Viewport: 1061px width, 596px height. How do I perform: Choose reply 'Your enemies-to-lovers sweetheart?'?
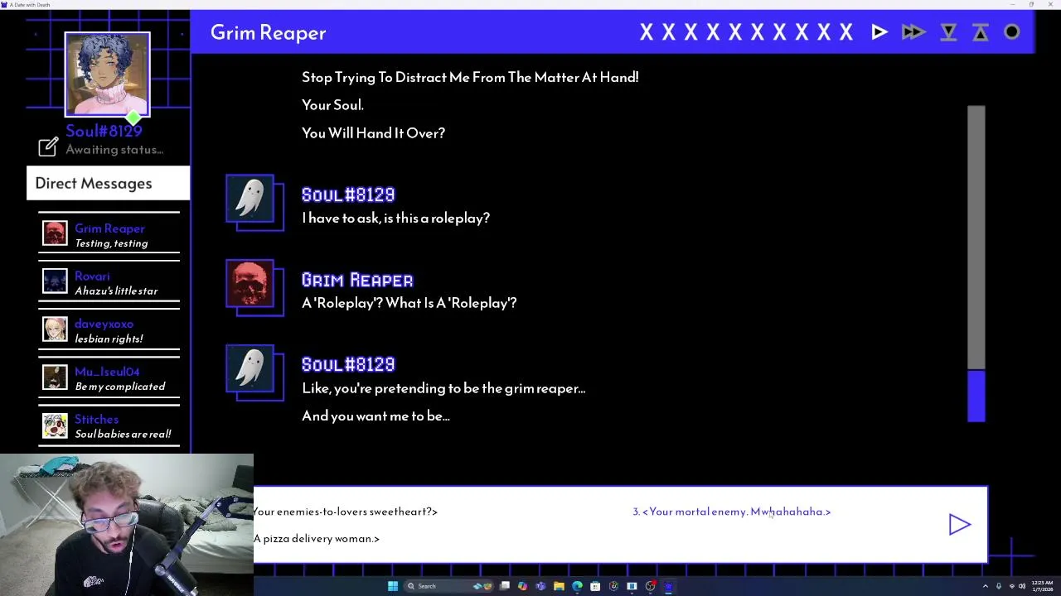point(345,512)
